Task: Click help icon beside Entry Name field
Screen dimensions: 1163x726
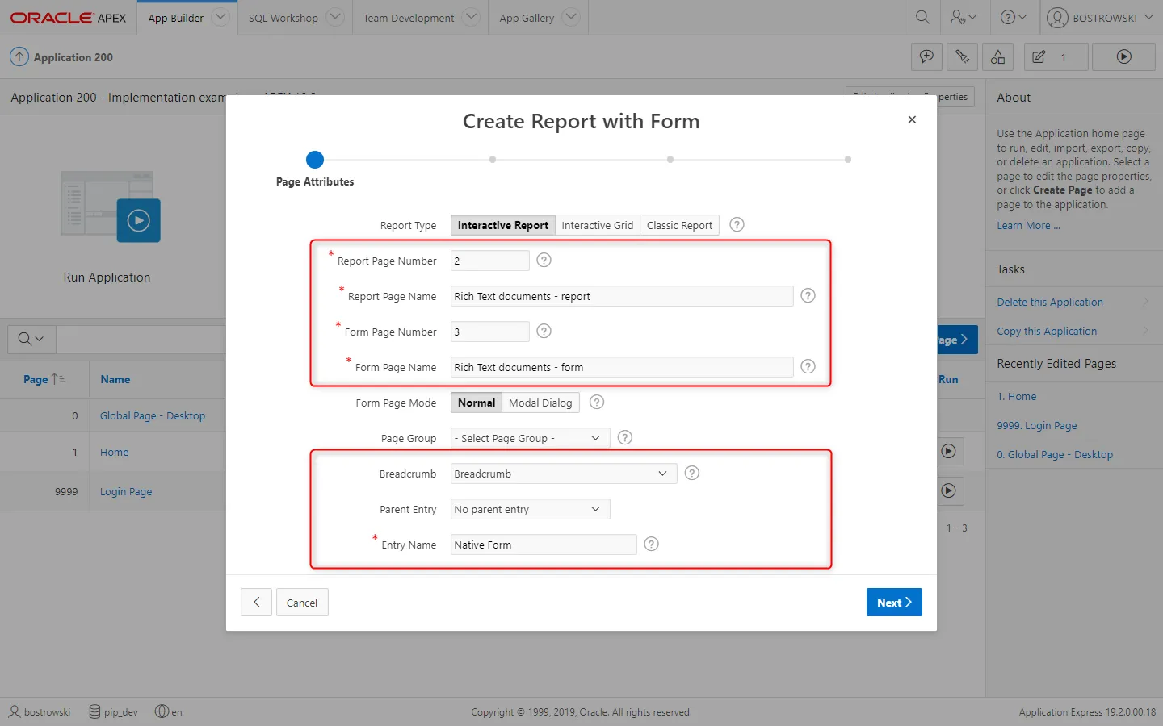Action: point(652,544)
